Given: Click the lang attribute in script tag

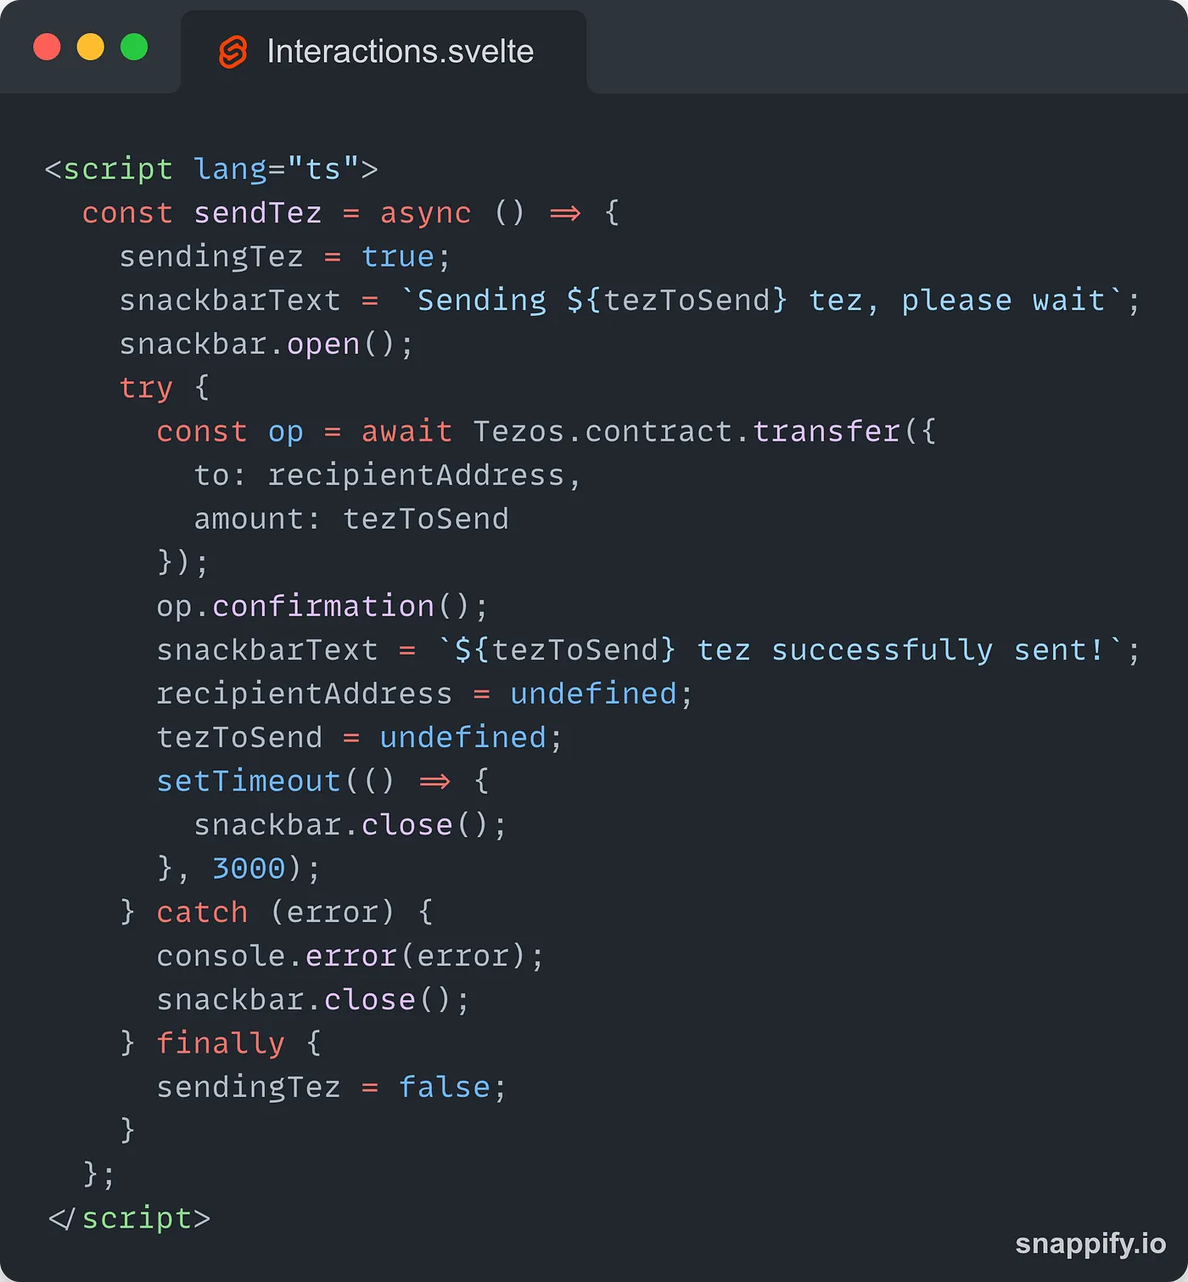Looking at the screenshot, I should [230, 169].
